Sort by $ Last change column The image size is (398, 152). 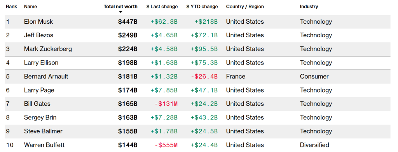(x=162, y=7)
